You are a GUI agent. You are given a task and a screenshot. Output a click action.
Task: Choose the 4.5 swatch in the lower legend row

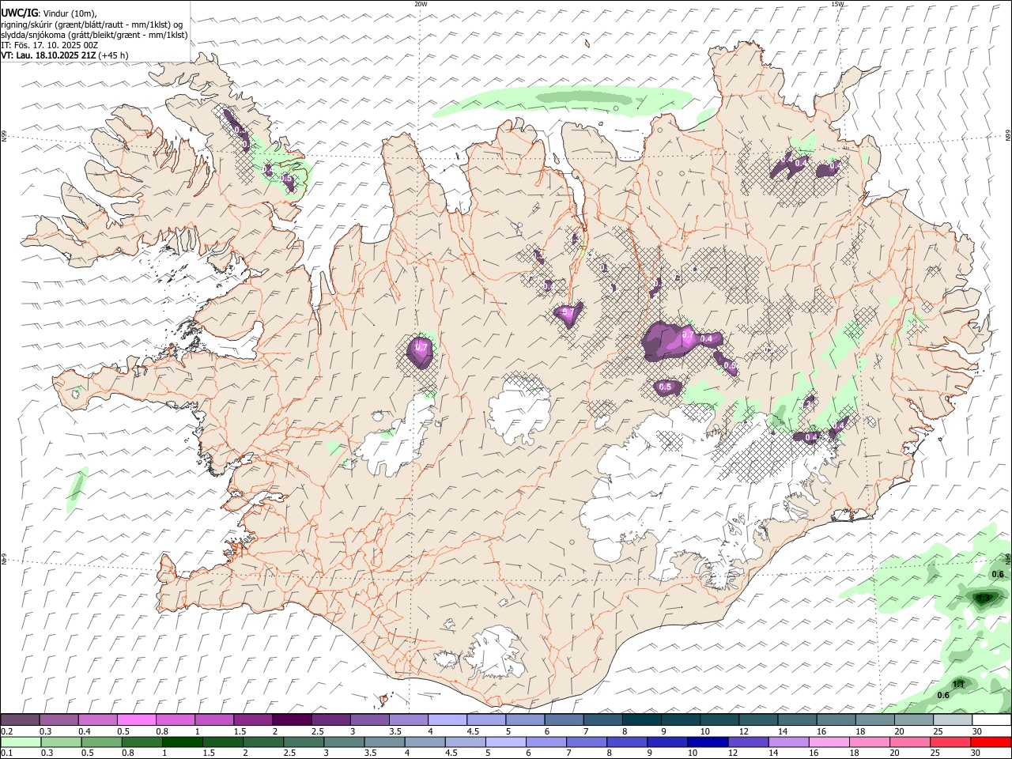(x=465, y=742)
